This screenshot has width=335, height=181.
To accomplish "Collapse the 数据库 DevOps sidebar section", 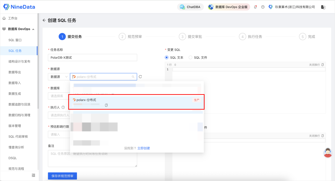I will click(33, 29).
